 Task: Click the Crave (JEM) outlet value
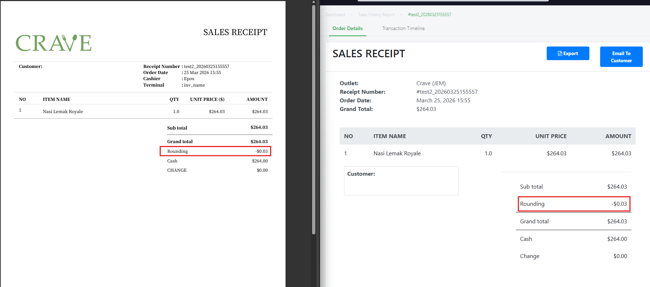431,83
